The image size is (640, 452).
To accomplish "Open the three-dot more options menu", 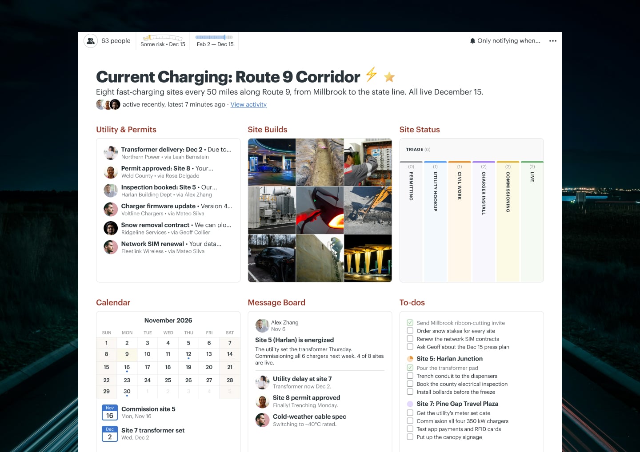I will pos(553,41).
